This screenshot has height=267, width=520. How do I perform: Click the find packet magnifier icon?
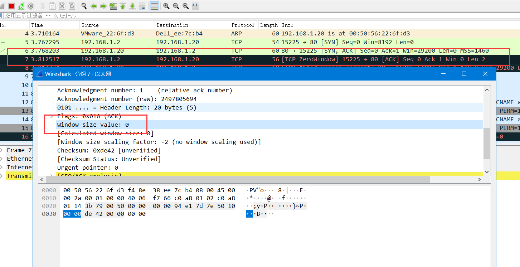tap(84, 6)
